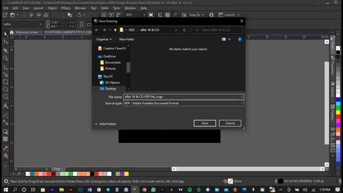
Task: Click the New document icon
Action: (x=5, y=15)
